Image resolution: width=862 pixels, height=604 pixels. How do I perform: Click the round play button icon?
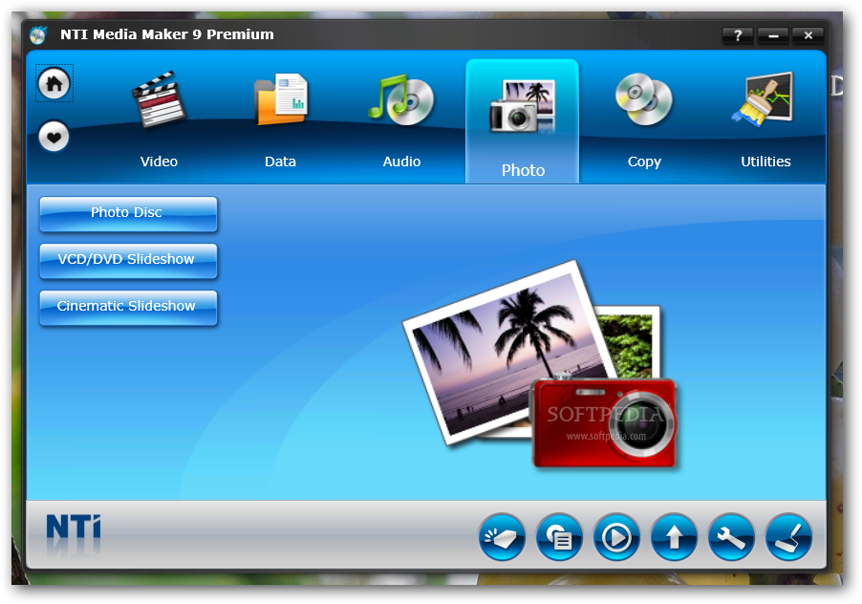click(616, 537)
